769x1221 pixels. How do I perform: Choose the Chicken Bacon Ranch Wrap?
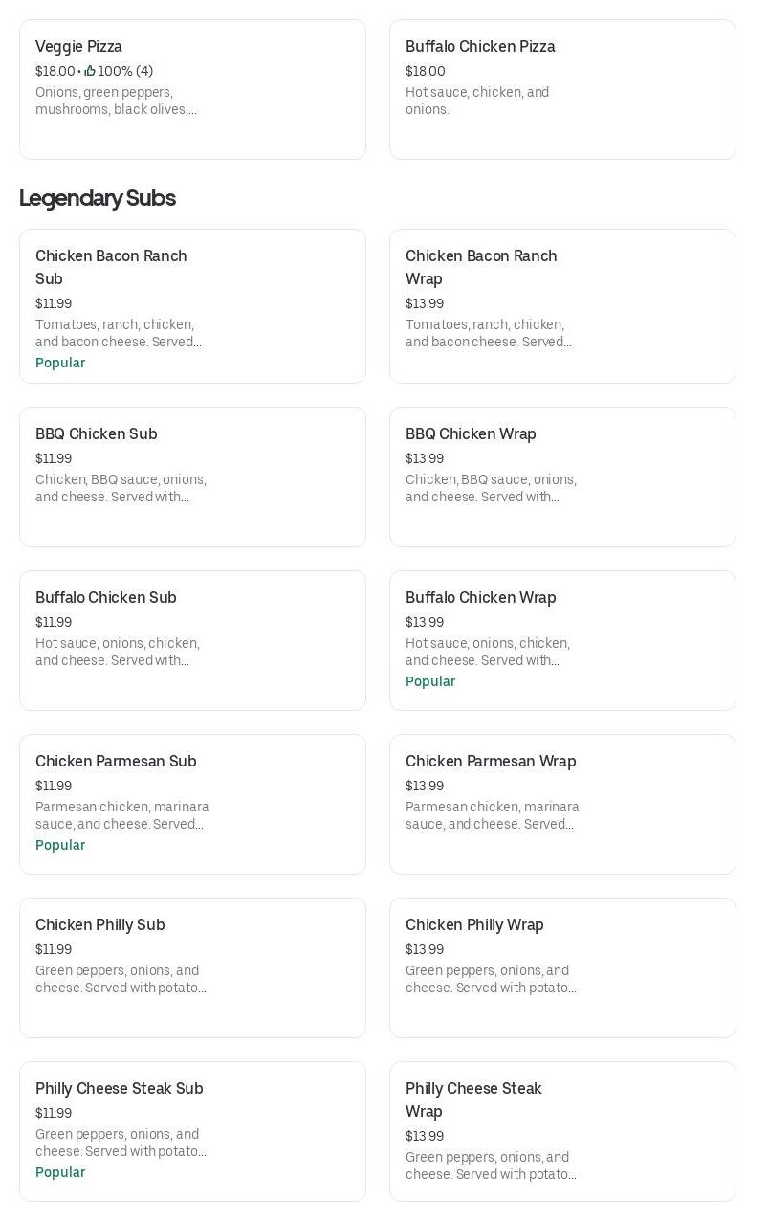(562, 306)
